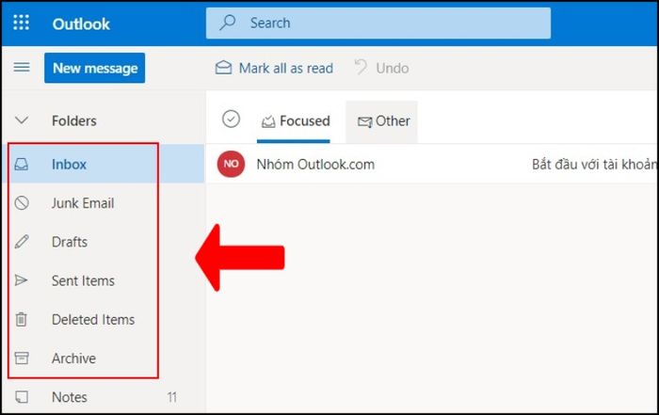Open the Junk Email folder
Screen dimensions: 659x415
click(103, 203)
